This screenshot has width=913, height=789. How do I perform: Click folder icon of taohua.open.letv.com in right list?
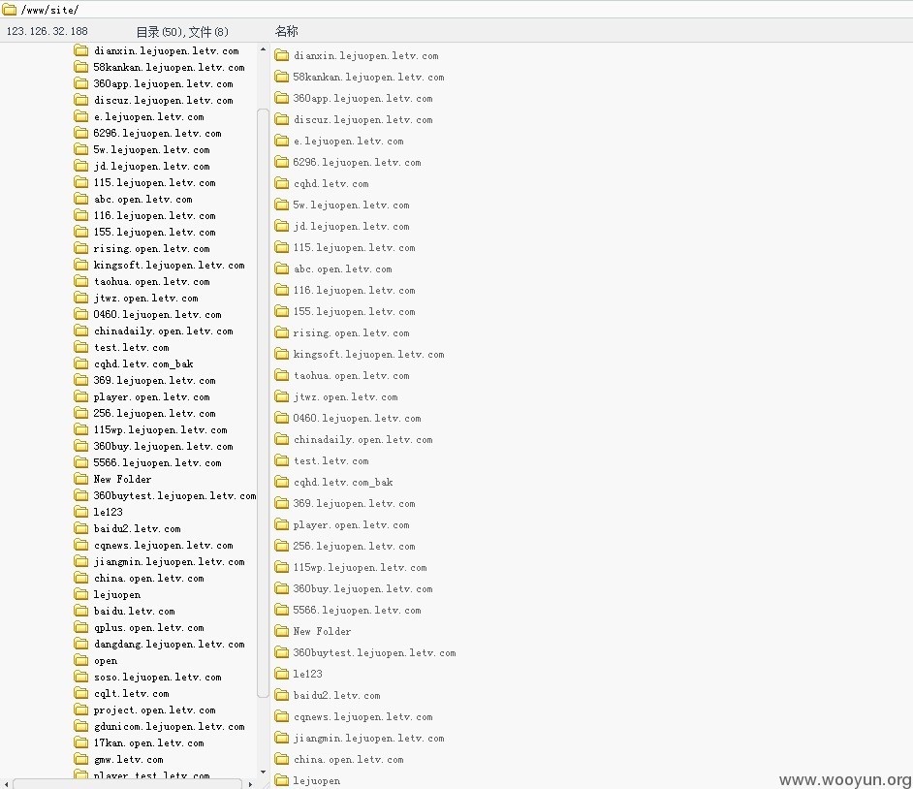click(x=282, y=375)
